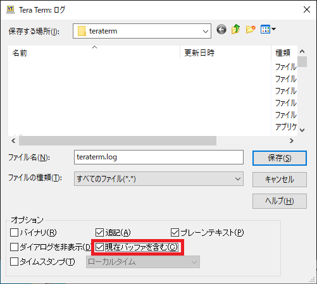This screenshot has width=317, height=284.
Task: Click the teraterm.log file name field
Action: [x=159, y=157]
